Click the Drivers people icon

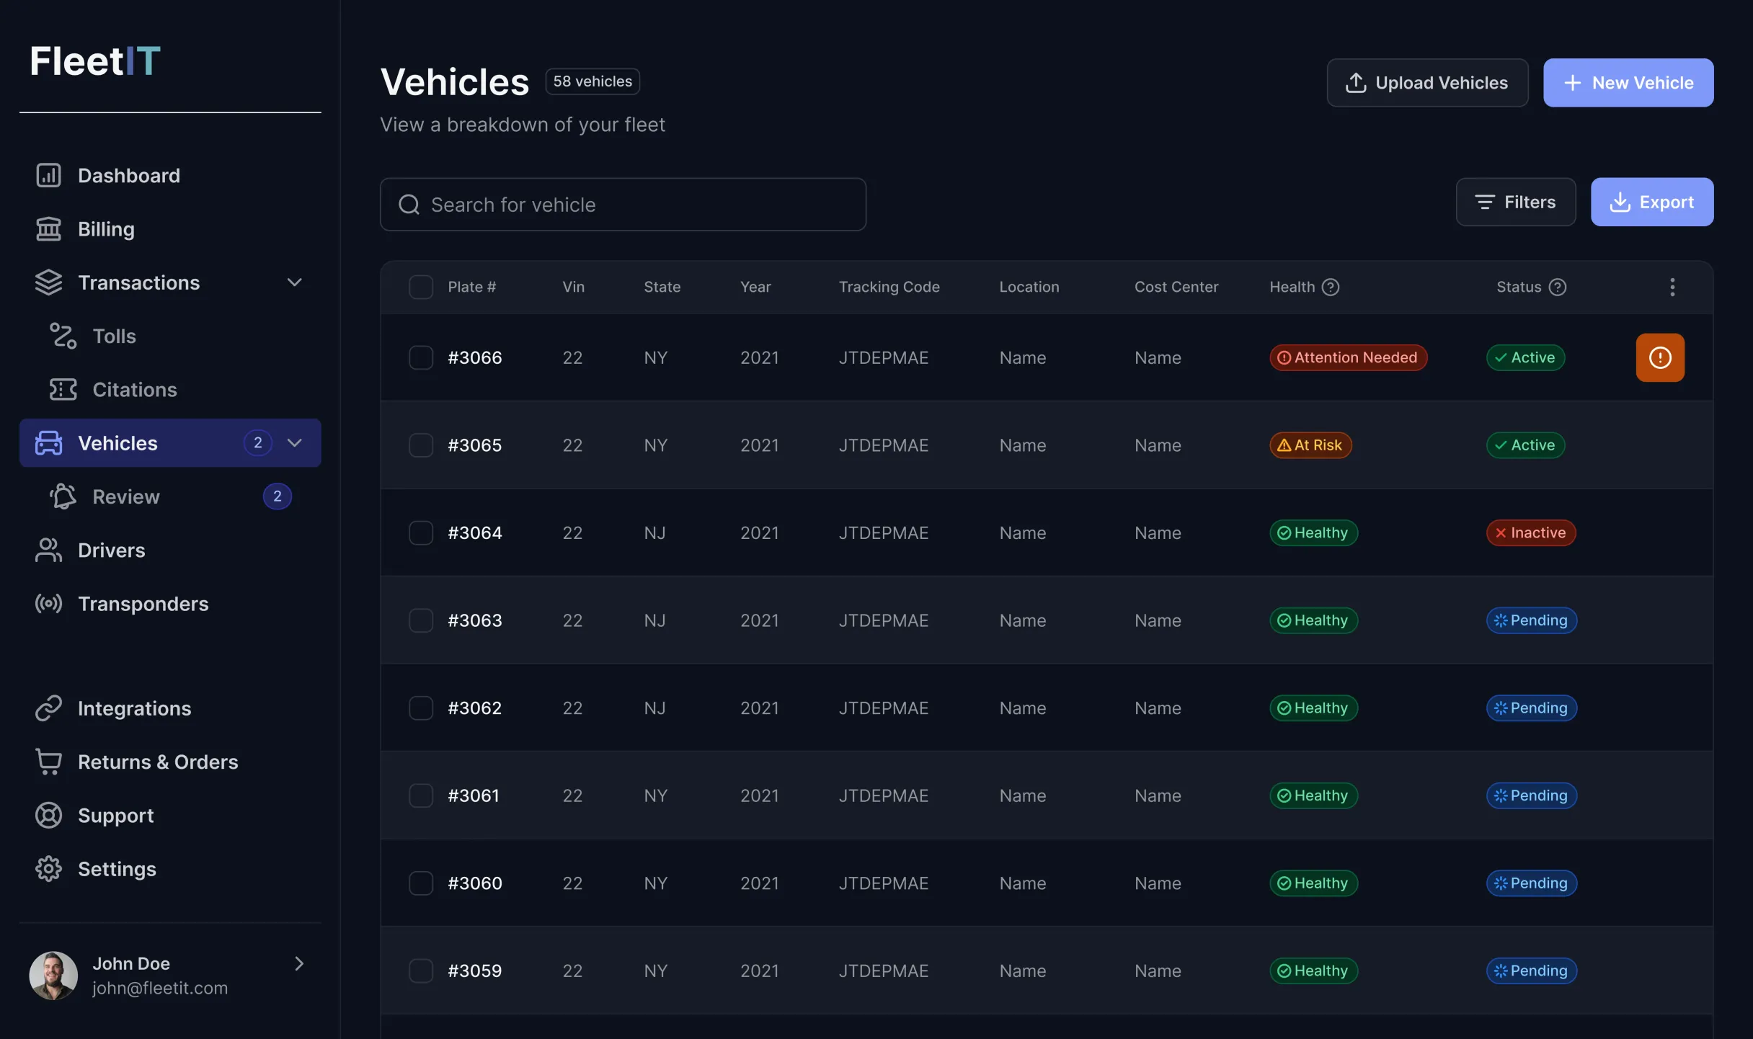click(x=48, y=550)
